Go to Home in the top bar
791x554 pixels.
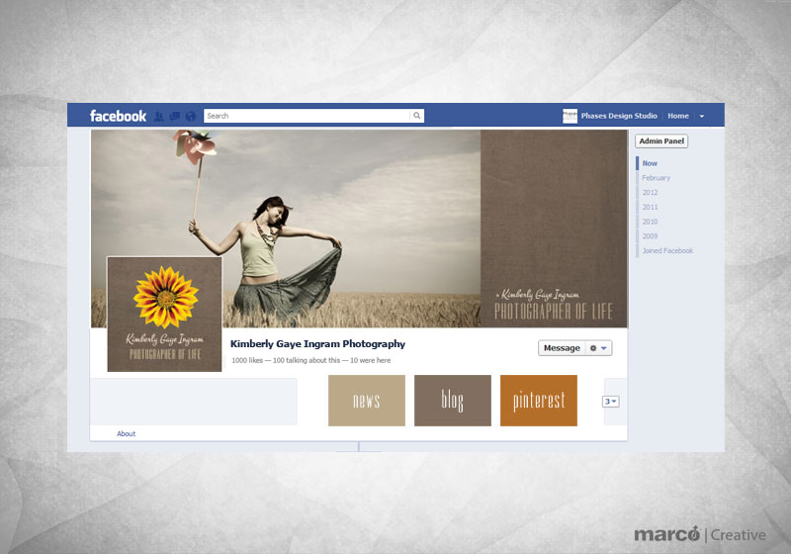(678, 116)
